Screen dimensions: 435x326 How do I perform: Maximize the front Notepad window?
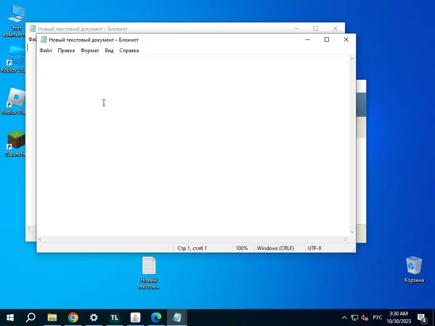point(327,39)
